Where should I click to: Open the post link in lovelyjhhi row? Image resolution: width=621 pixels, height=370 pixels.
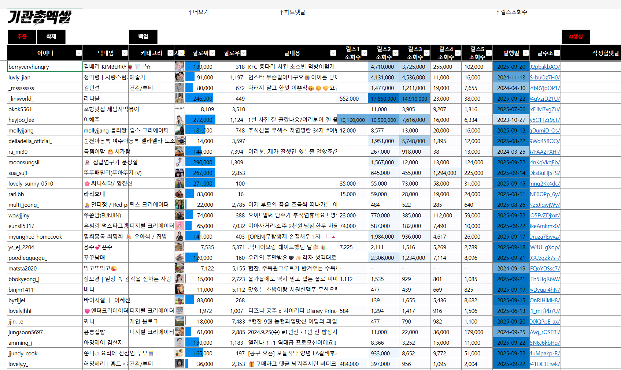tap(545, 311)
